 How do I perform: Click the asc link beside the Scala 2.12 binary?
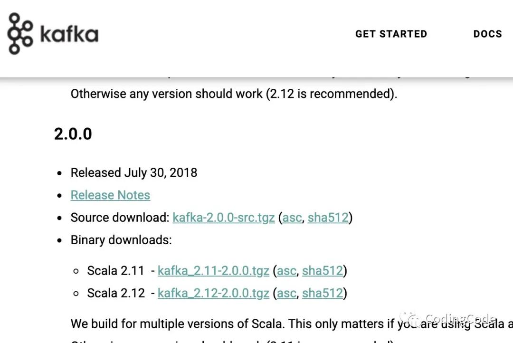[x=286, y=293]
